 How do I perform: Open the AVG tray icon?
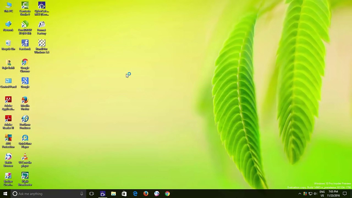305,194
